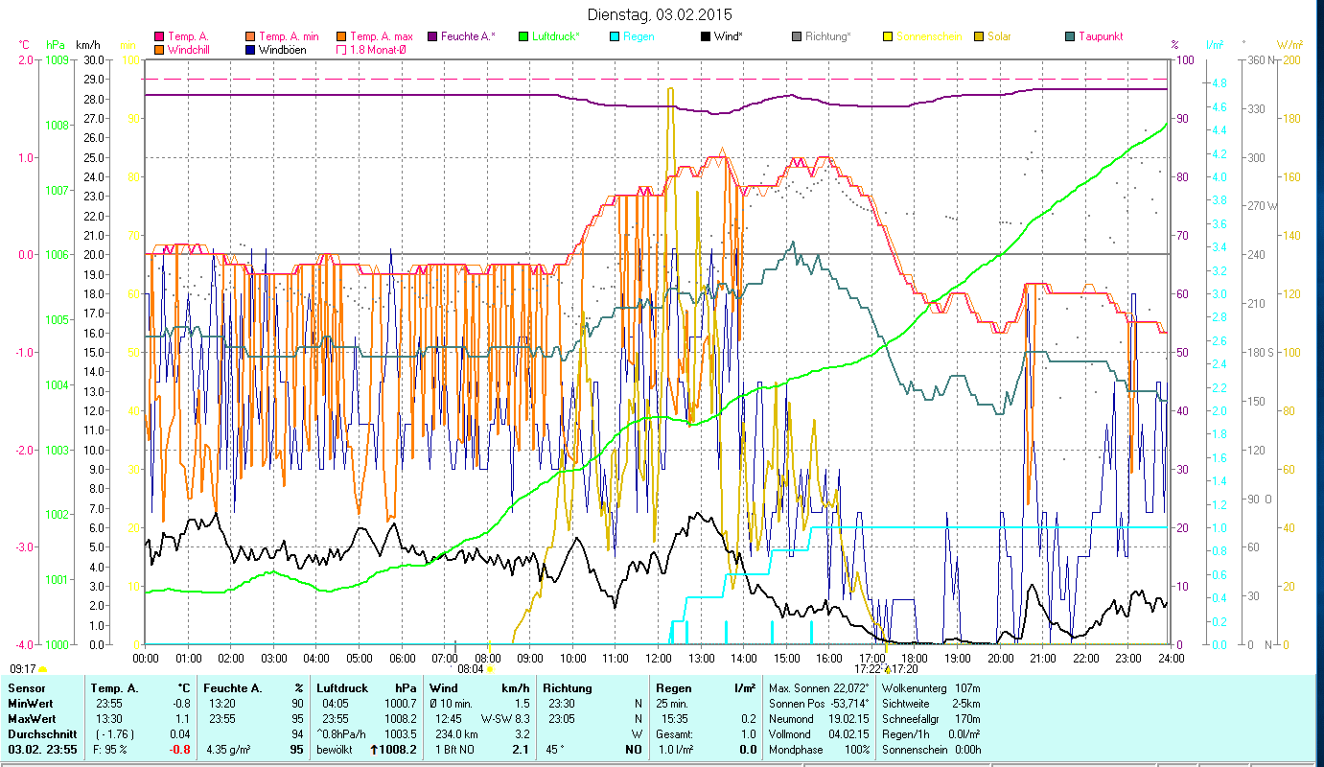Viewport: 1324px width, 767px height.
Task: Click the 'F: 95 %' reading
Action: (110, 750)
